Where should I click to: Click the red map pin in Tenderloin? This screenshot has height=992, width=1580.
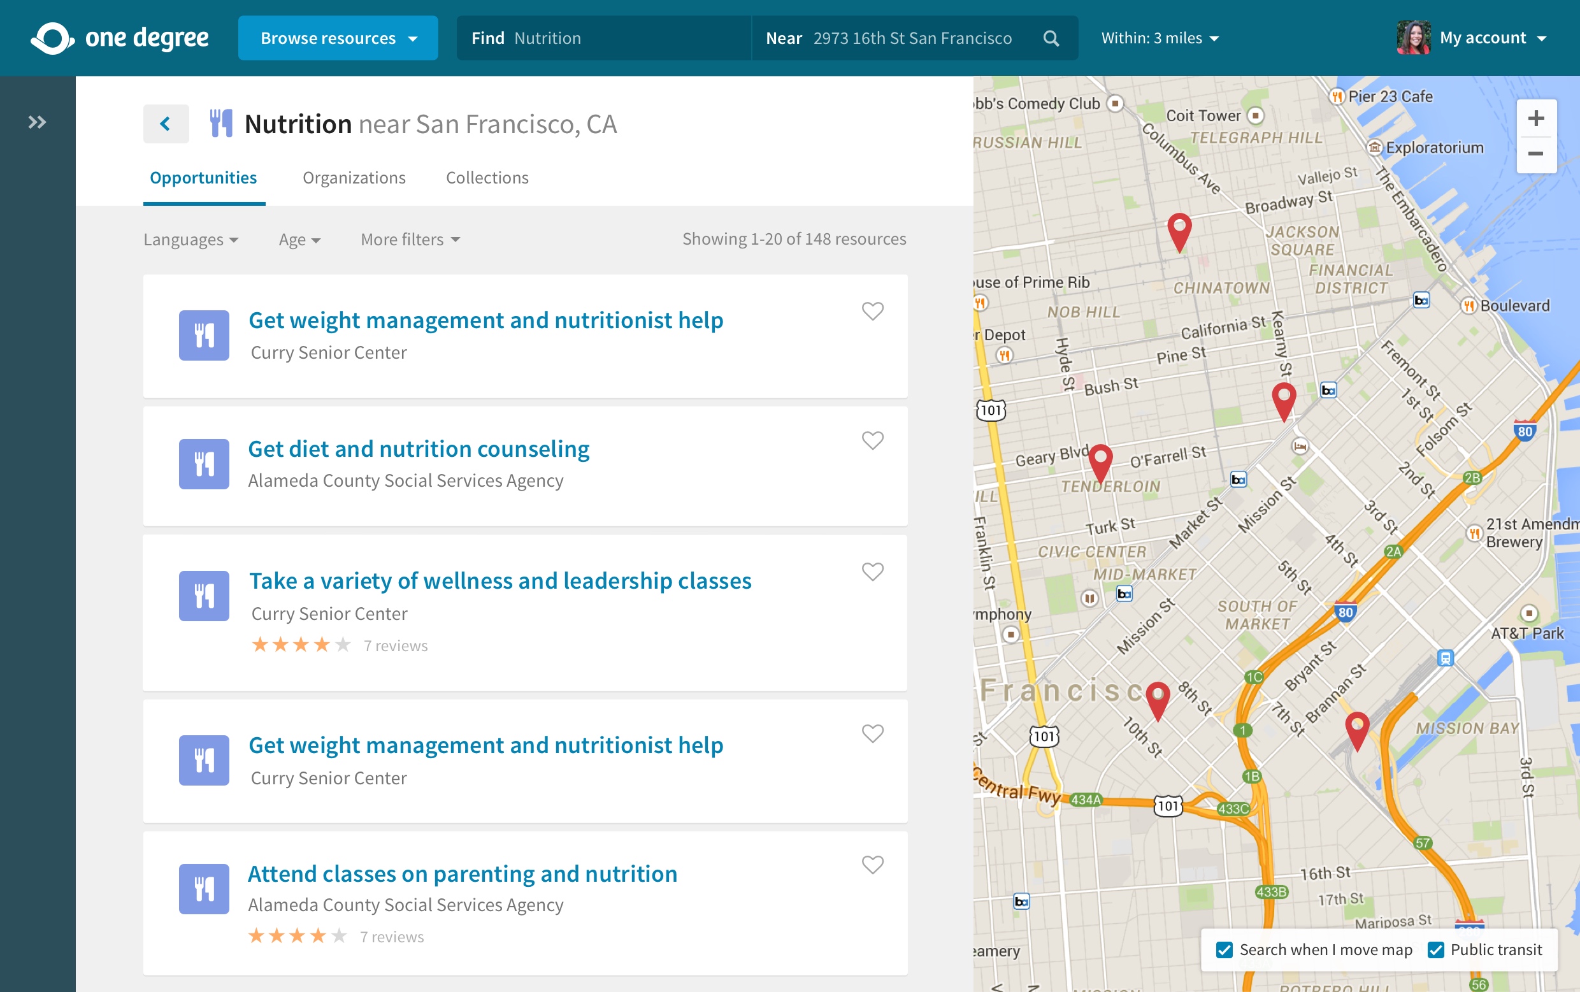[1100, 460]
